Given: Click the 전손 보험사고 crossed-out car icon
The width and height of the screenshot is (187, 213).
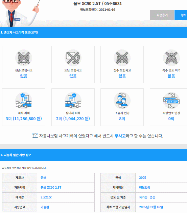Looking at the screenshot, I should pyautogui.click(x=24, y=58).
